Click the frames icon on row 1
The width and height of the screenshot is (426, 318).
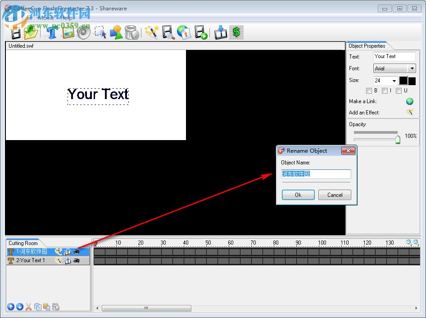click(x=68, y=252)
